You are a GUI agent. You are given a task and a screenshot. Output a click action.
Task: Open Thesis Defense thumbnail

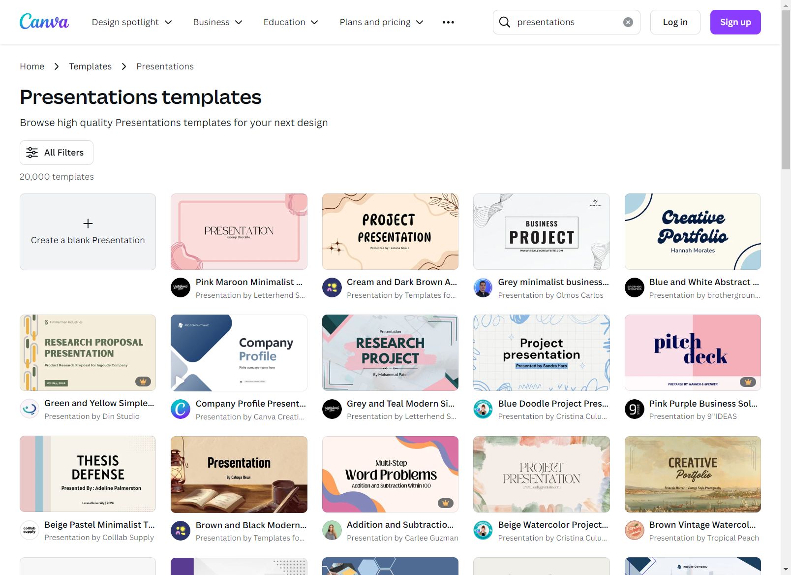pos(88,474)
